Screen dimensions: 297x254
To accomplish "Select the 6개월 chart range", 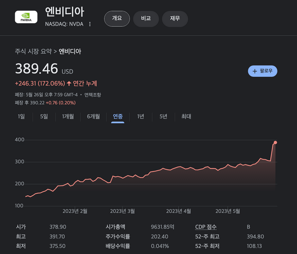I will point(93,117).
